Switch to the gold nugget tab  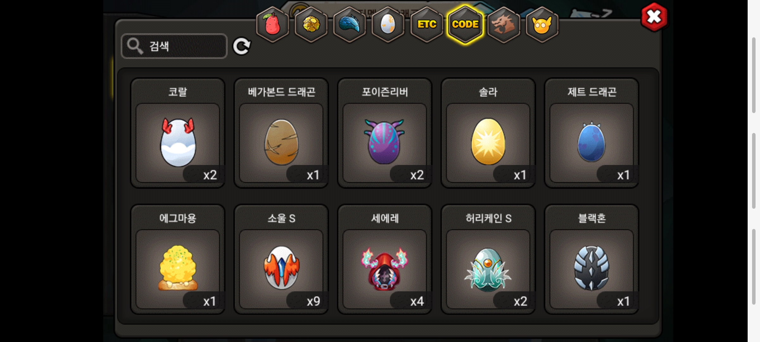coord(311,24)
